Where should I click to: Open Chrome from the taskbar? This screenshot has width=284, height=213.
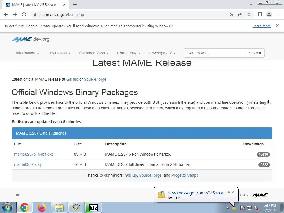(25, 207)
